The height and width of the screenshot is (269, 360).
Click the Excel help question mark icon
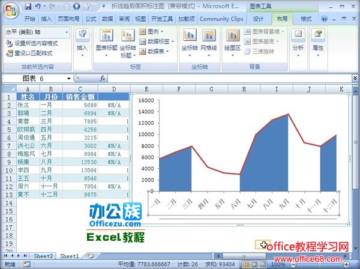click(x=324, y=19)
